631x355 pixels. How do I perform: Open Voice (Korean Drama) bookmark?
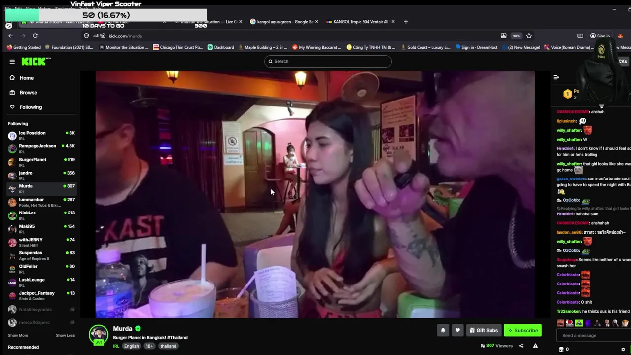click(568, 47)
